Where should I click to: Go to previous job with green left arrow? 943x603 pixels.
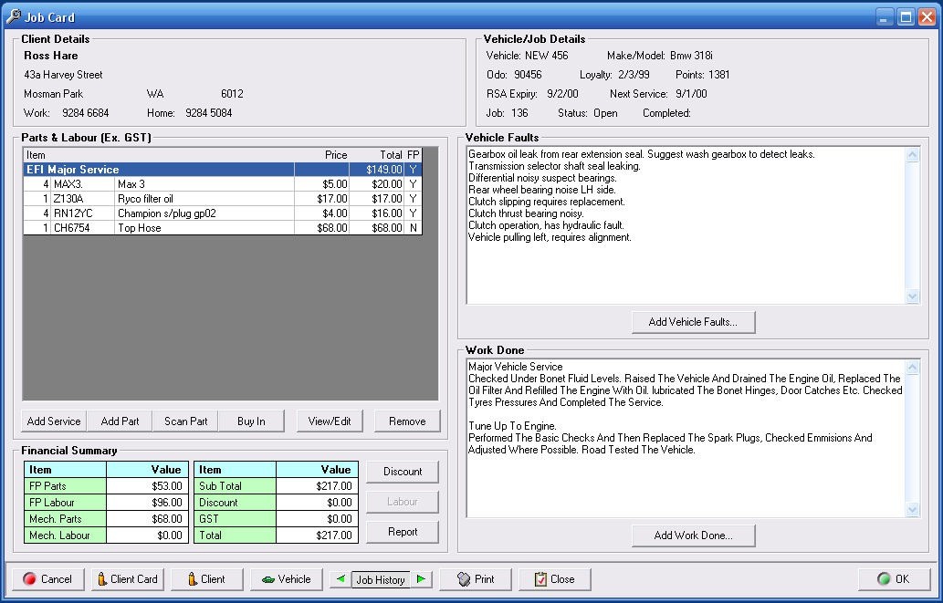click(x=341, y=579)
